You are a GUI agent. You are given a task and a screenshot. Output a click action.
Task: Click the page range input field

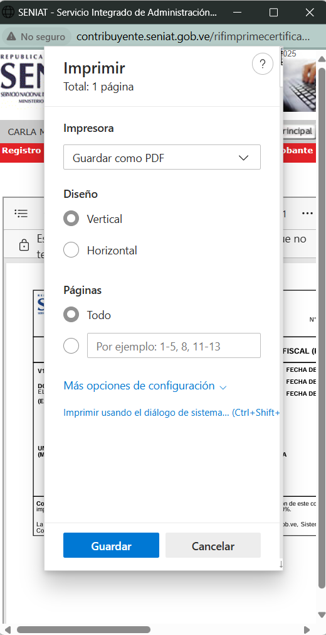coord(174,345)
